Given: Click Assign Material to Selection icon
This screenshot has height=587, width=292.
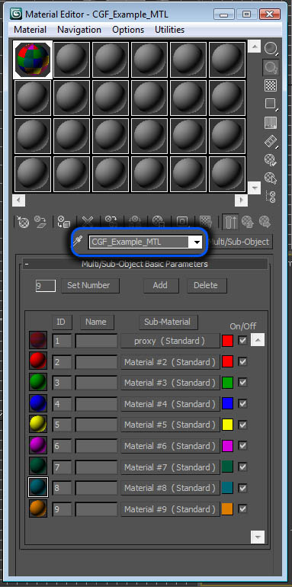Looking at the screenshot, I should tap(63, 222).
